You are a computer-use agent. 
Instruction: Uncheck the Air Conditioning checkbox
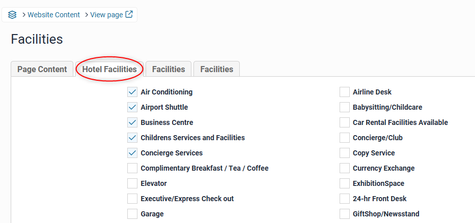pos(132,92)
